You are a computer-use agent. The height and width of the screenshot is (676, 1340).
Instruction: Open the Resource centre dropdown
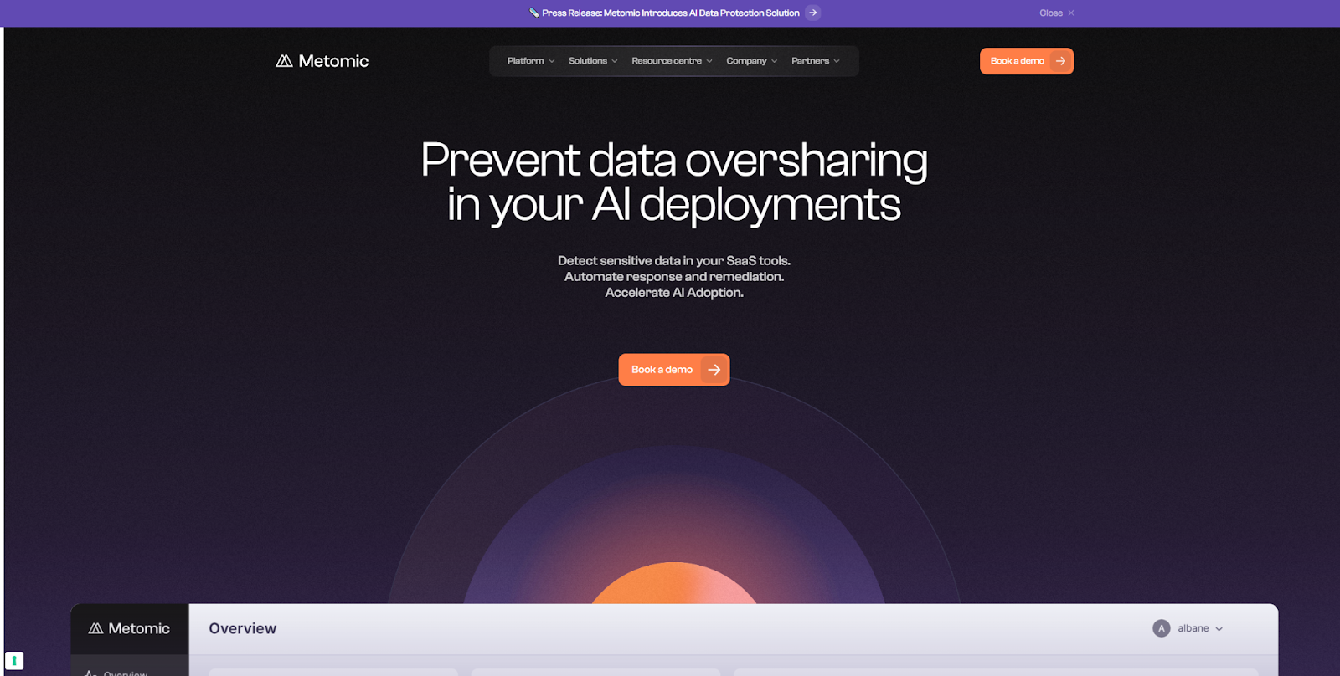pyautogui.click(x=672, y=61)
